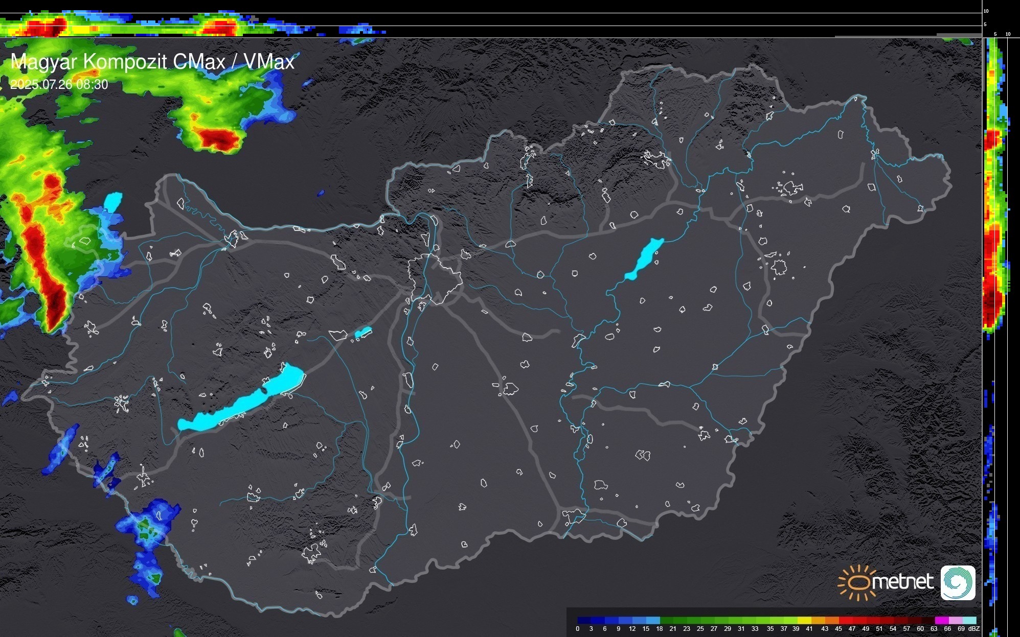The image size is (1020, 637).
Task: Click the dark blue 0 dBZ legend swatch
Action: coord(584,620)
